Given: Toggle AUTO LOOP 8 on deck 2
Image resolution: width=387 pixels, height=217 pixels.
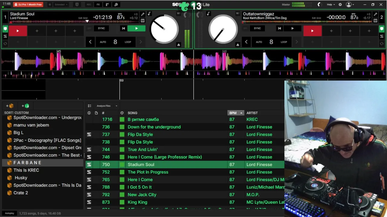Looking at the screenshot, I should (x=271, y=42).
